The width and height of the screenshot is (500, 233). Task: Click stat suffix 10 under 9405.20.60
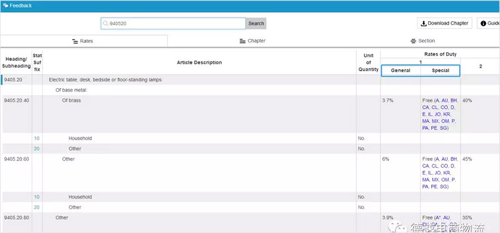pyautogui.click(x=37, y=197)
